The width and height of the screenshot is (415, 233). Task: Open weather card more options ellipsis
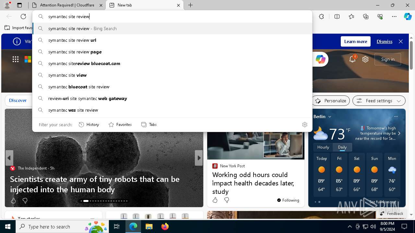pos(396,116)
